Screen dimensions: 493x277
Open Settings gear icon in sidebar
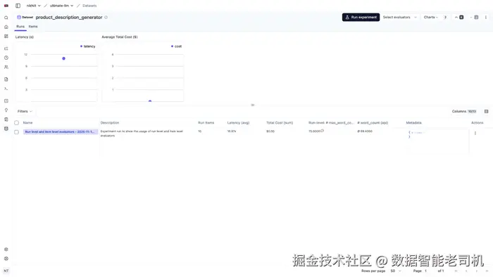pyautogui.click(x=6, y=250)
